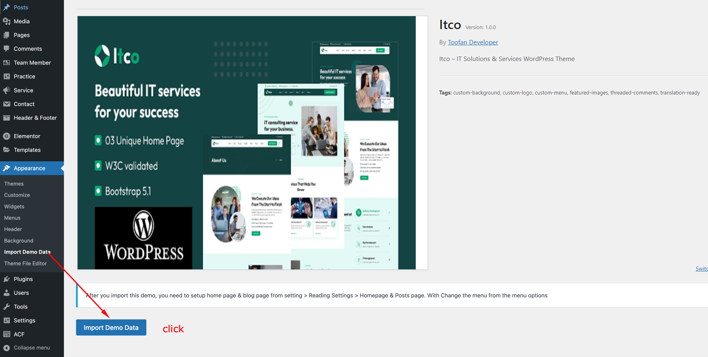
Task: Expand the Settings menu item
Action: (24, 320)
